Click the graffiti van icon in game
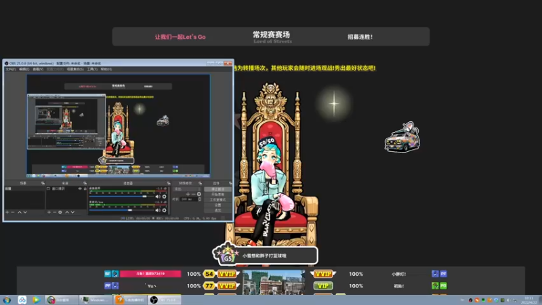Screen dimensions: 542x305 click(x=402, y=137)
